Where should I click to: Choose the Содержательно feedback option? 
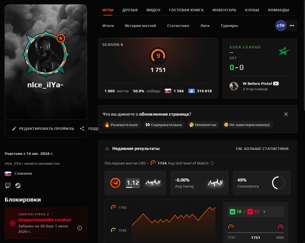click(x=164, y=125)
